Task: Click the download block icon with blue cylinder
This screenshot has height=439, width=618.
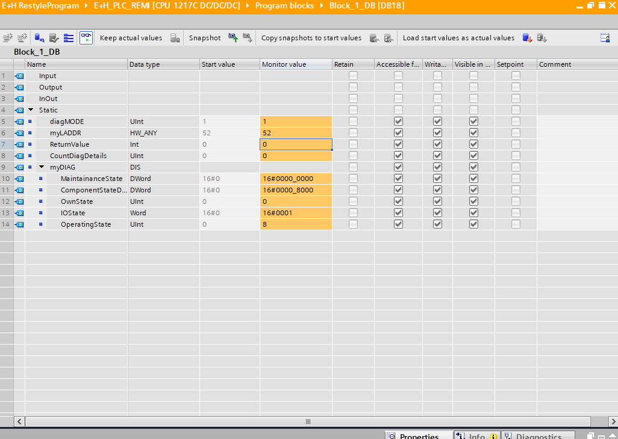Action: click(x=39, y=38)
